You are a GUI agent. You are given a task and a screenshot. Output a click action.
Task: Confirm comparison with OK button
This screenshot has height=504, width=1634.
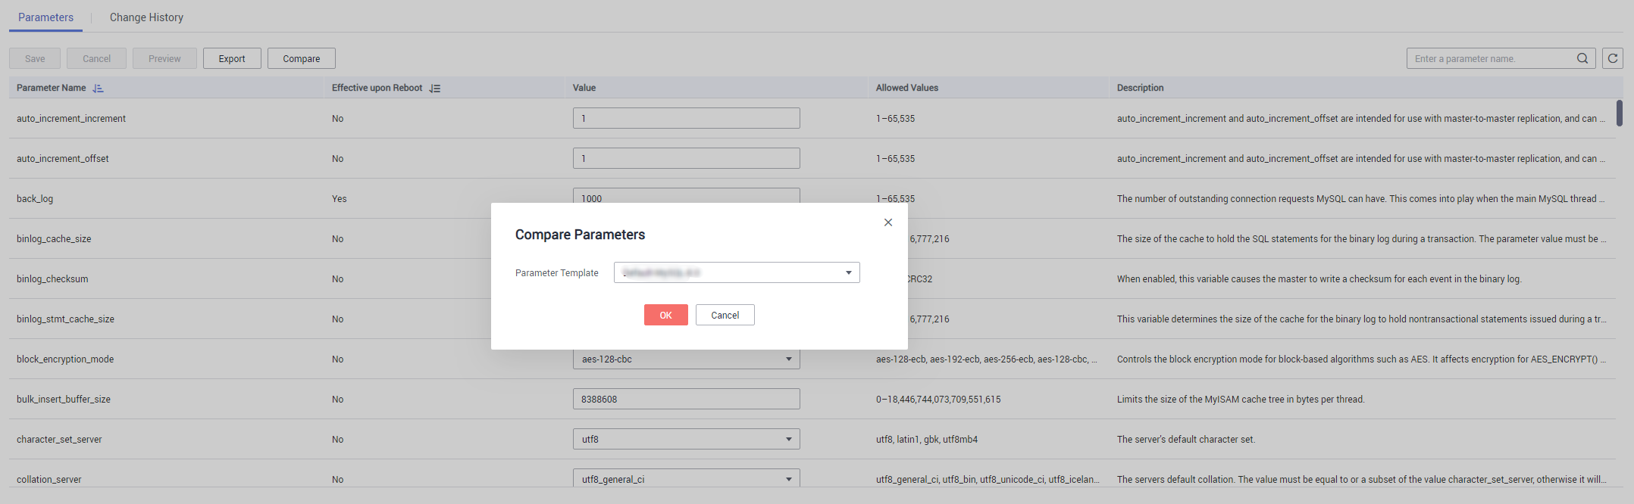[x=665, y=315]
